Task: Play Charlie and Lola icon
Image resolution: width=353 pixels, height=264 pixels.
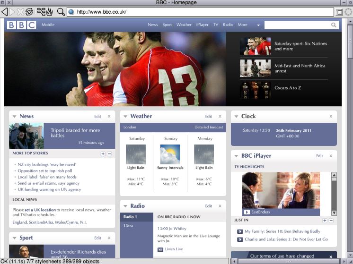Action: pos(240,239)
